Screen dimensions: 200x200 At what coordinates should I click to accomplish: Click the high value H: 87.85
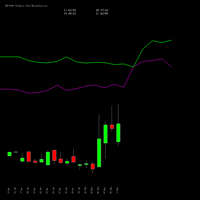click(x=102, y=10)
